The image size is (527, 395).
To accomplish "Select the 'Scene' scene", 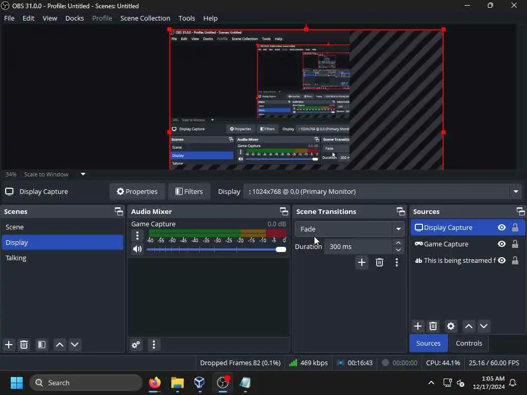I will coord(62,227).
